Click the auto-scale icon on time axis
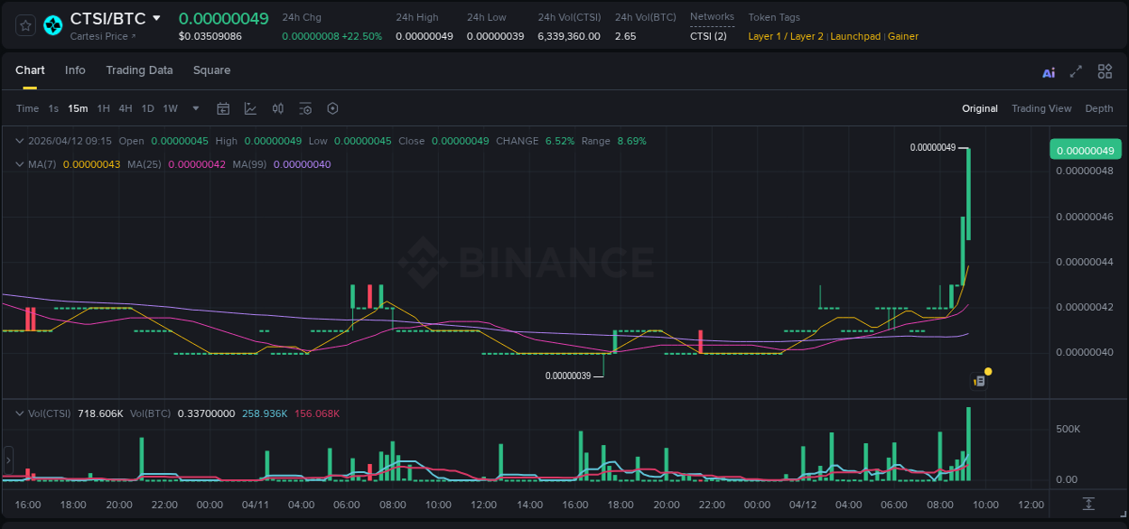This screenshot has width=1129, height=529. click(x=1088, y=504)
